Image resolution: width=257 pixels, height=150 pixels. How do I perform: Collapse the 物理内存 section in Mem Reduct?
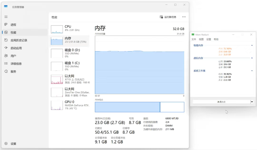(252, 45)
